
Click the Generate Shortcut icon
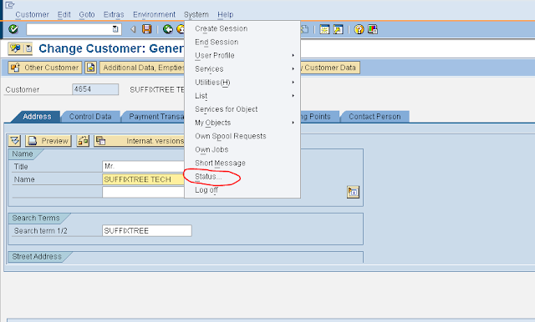click(338, 29)
